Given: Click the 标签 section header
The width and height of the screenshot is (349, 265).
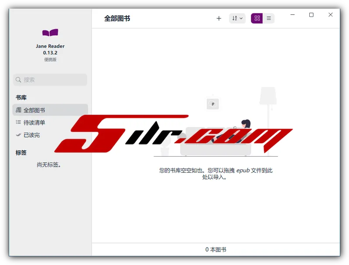Looking at the screenshot, I should click(x=21, y=153).
